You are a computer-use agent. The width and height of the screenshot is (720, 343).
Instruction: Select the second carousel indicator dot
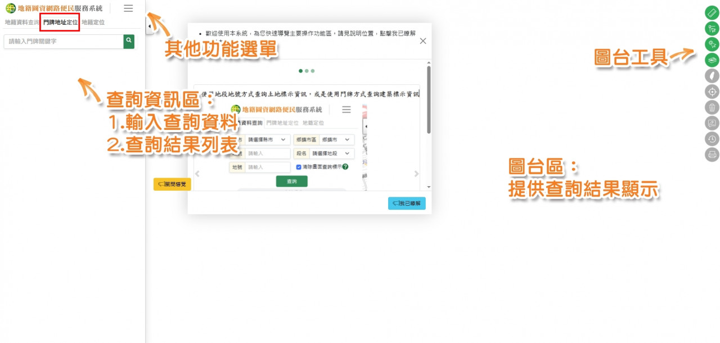pos(307,71)
